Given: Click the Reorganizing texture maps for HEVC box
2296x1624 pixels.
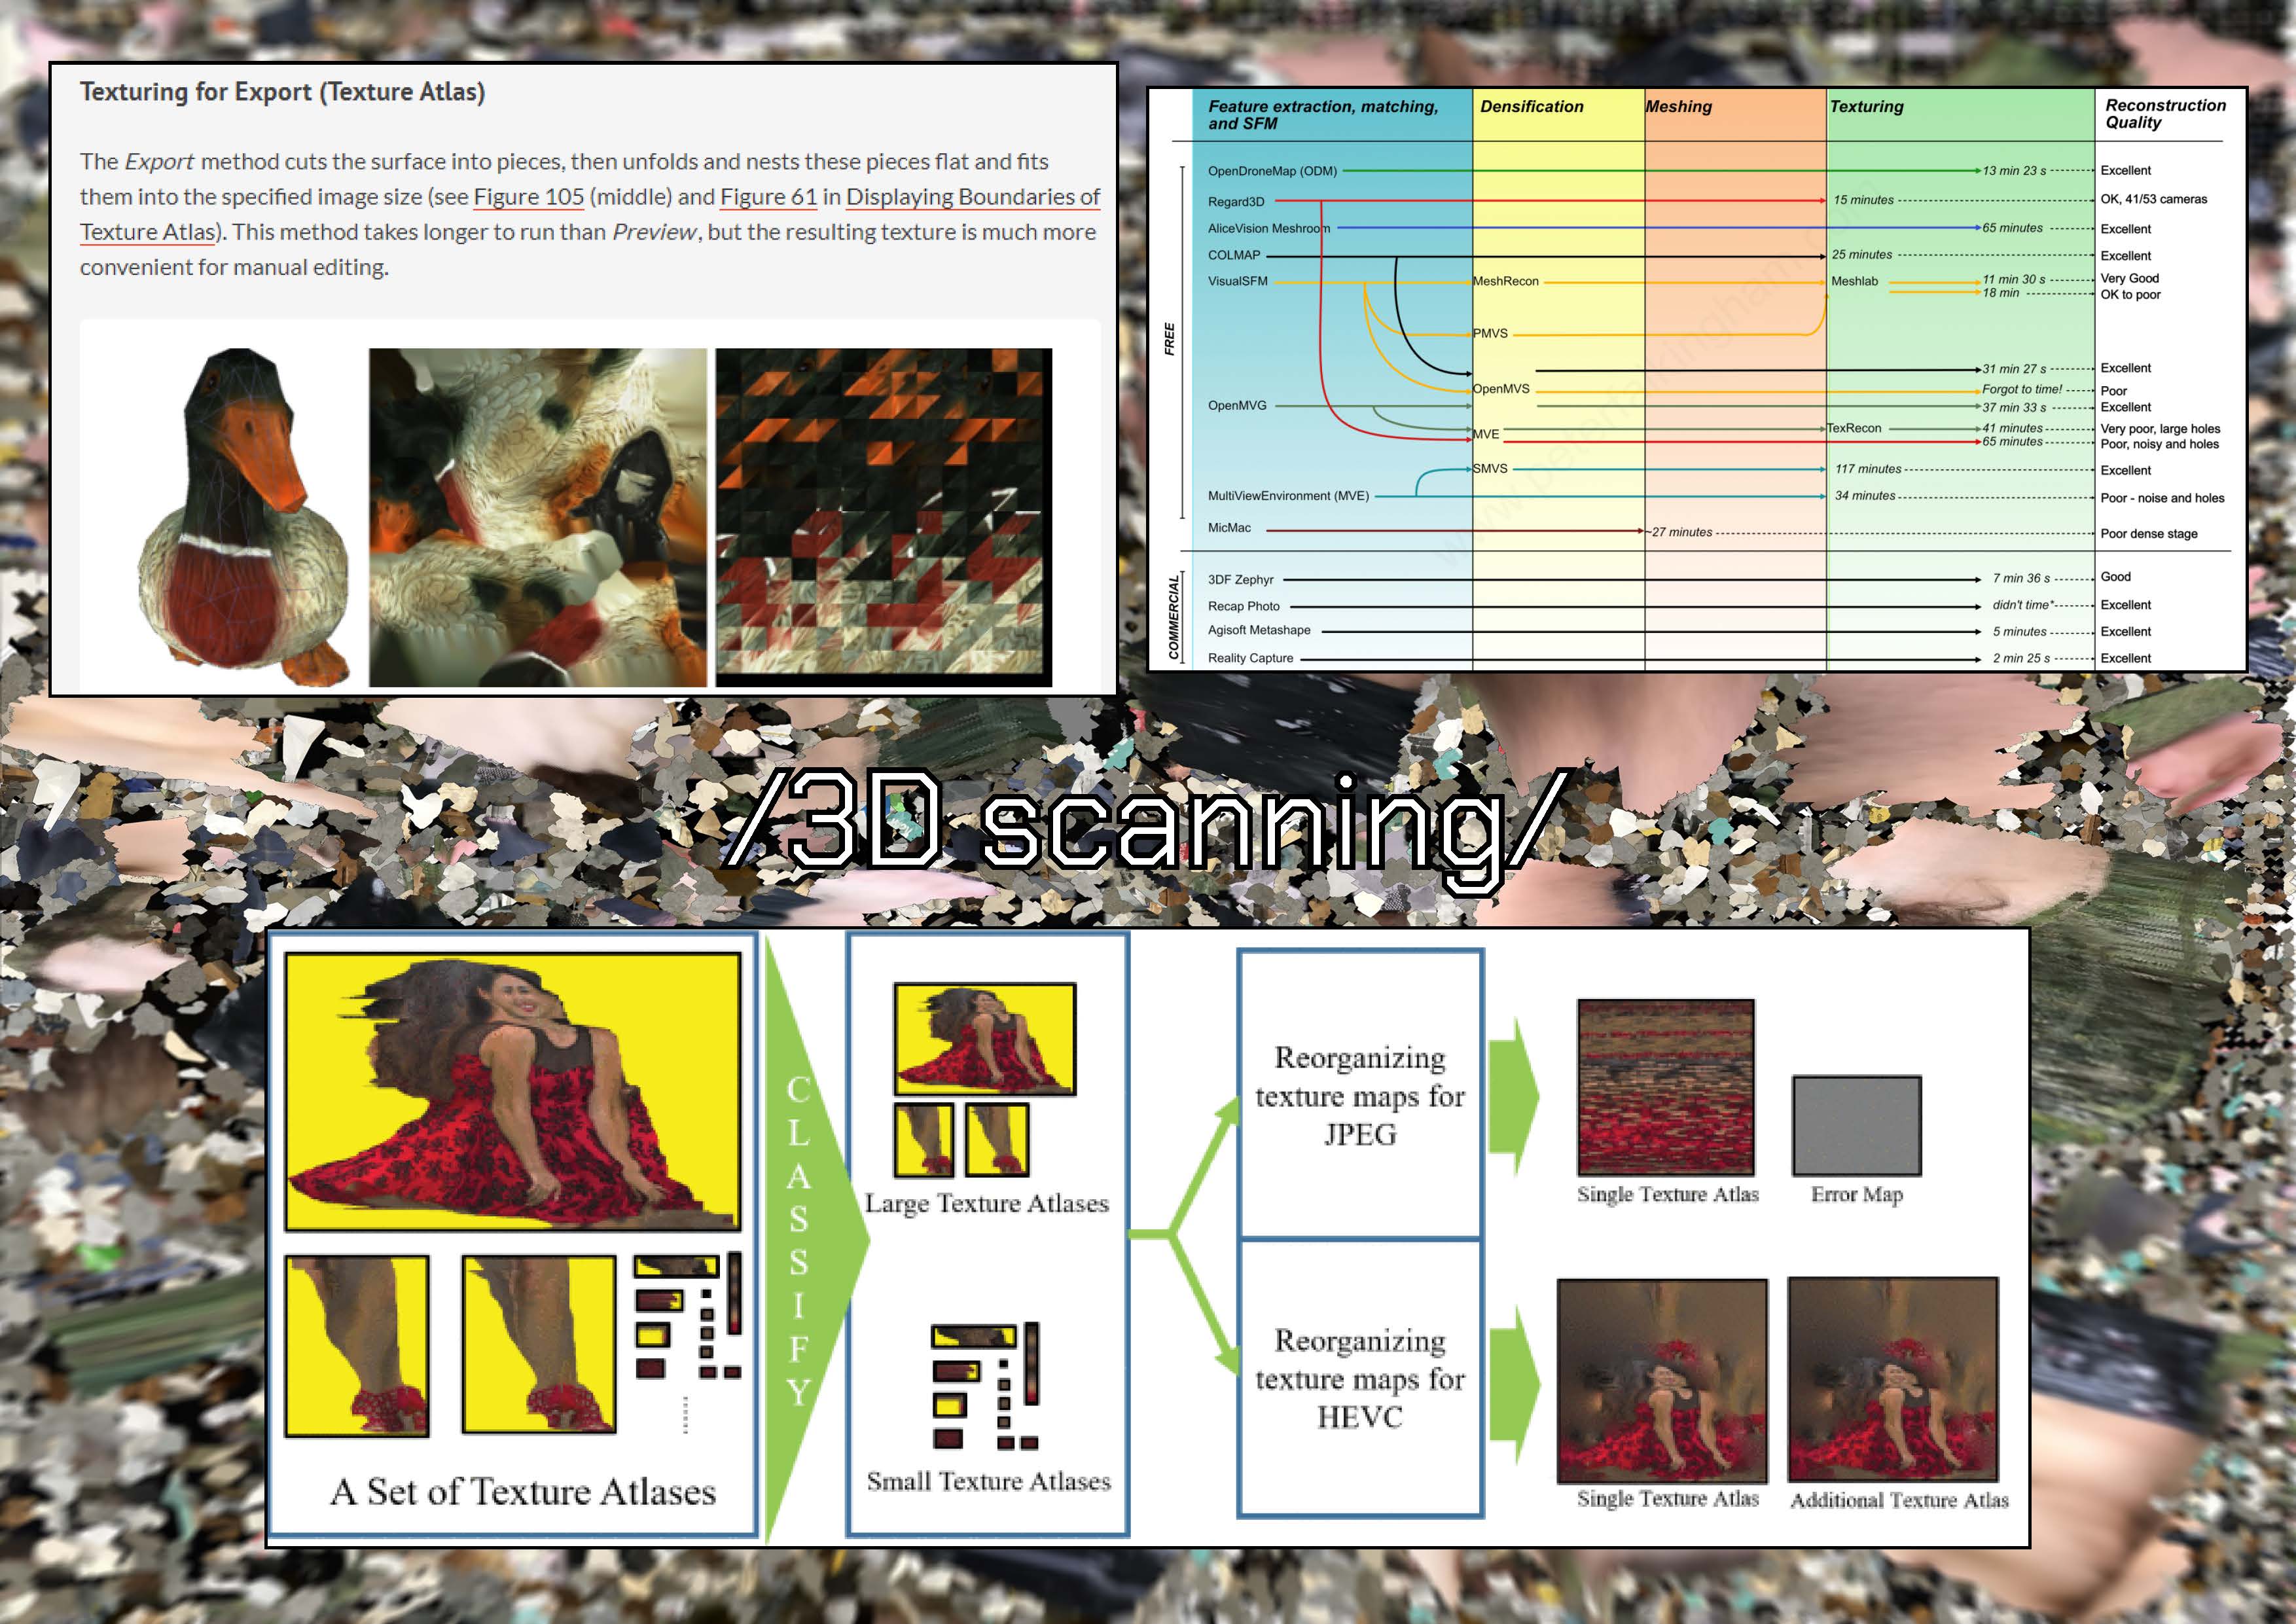Looking at the screenshot, I should click(1360, 1378).
